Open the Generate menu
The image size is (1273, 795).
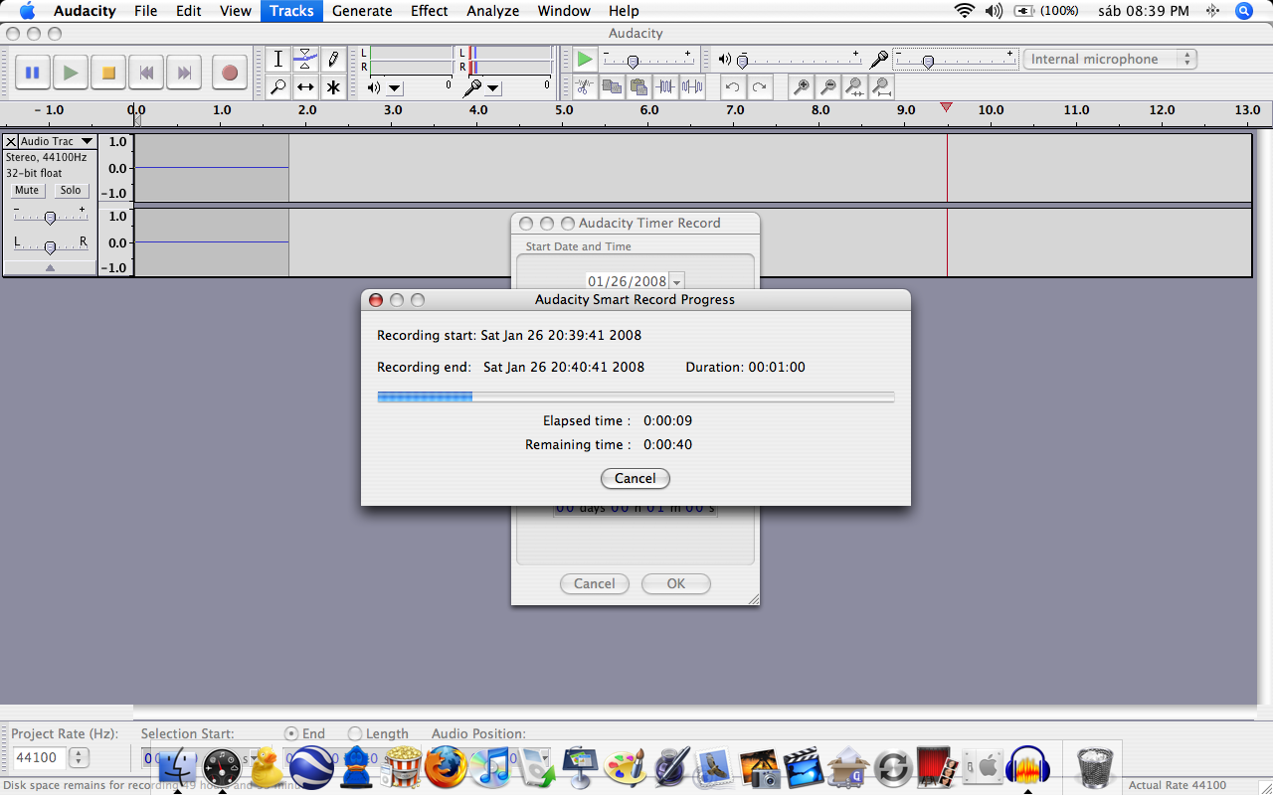coord(362,11)
